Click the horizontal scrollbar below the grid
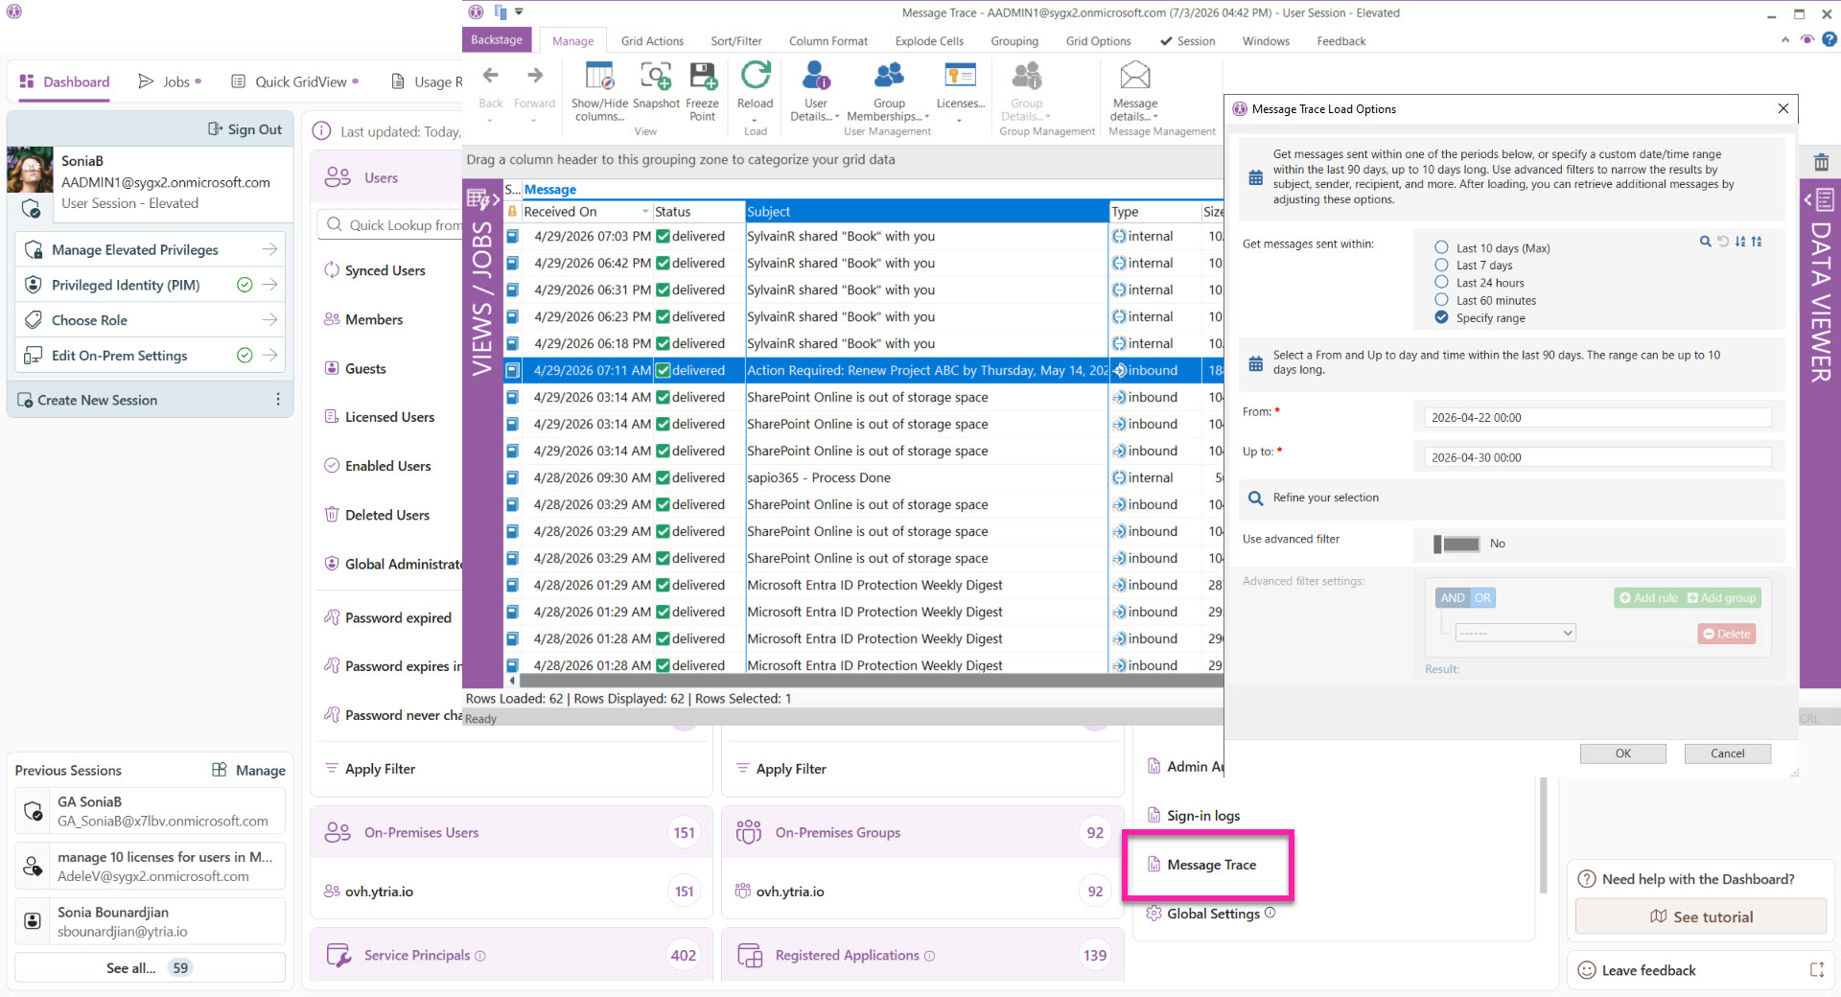The width and height of the screenshot is (1841, 997). [x=863, y=681]
